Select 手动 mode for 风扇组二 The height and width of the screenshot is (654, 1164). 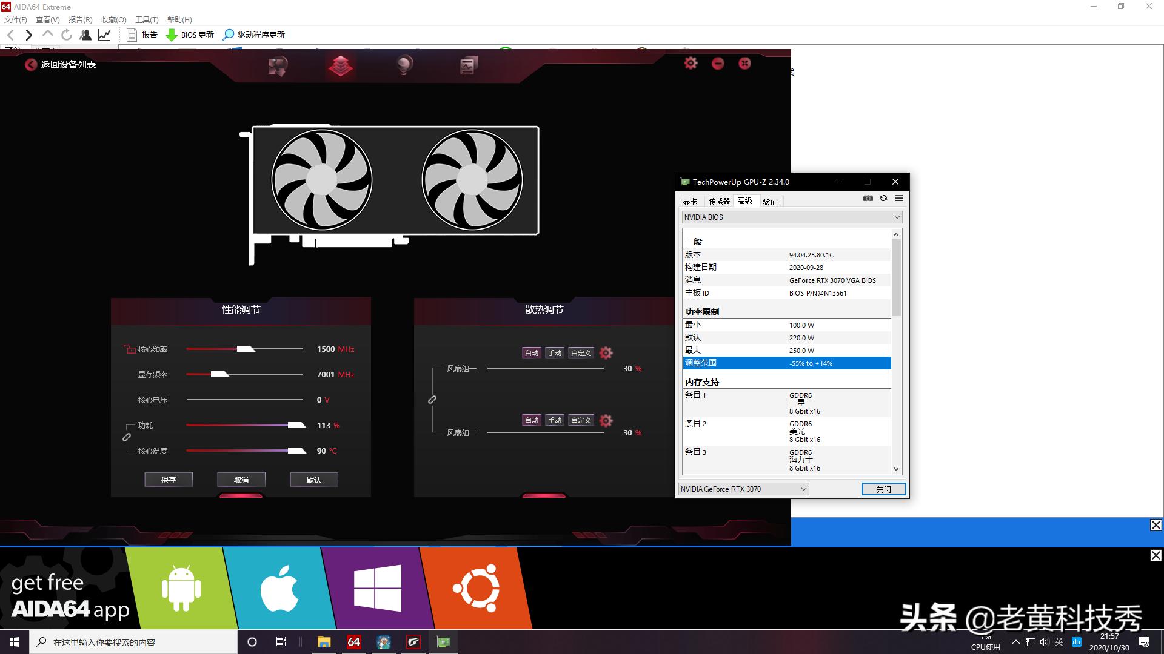click(555, 420)
